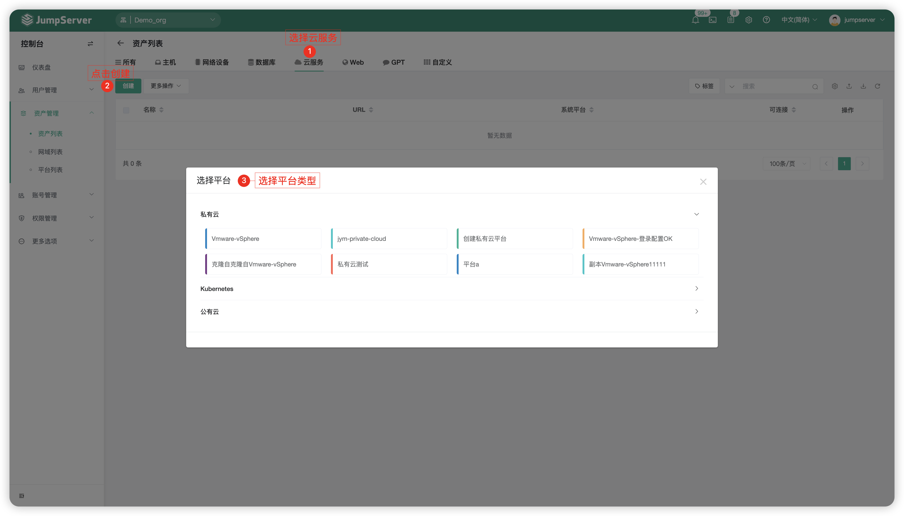This screenshot has height=516, width=904.
Task: Select the 私有云测试 platform card
Action: click(x=389, y=264)
